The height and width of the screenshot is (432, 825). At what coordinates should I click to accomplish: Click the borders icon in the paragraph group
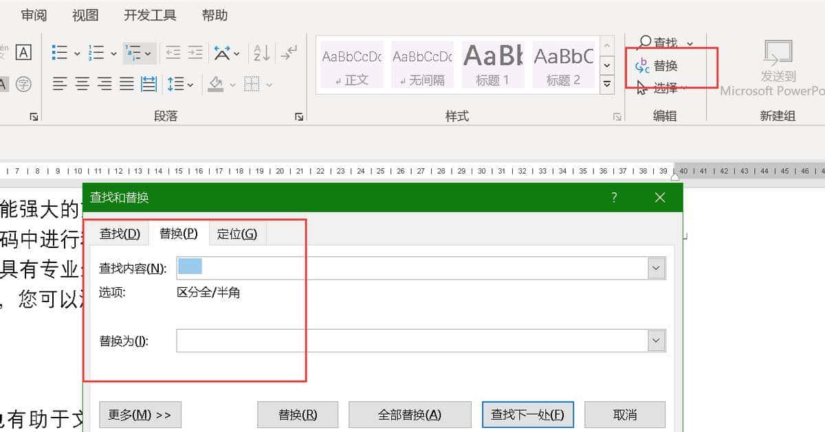click(x=252, y=84)
